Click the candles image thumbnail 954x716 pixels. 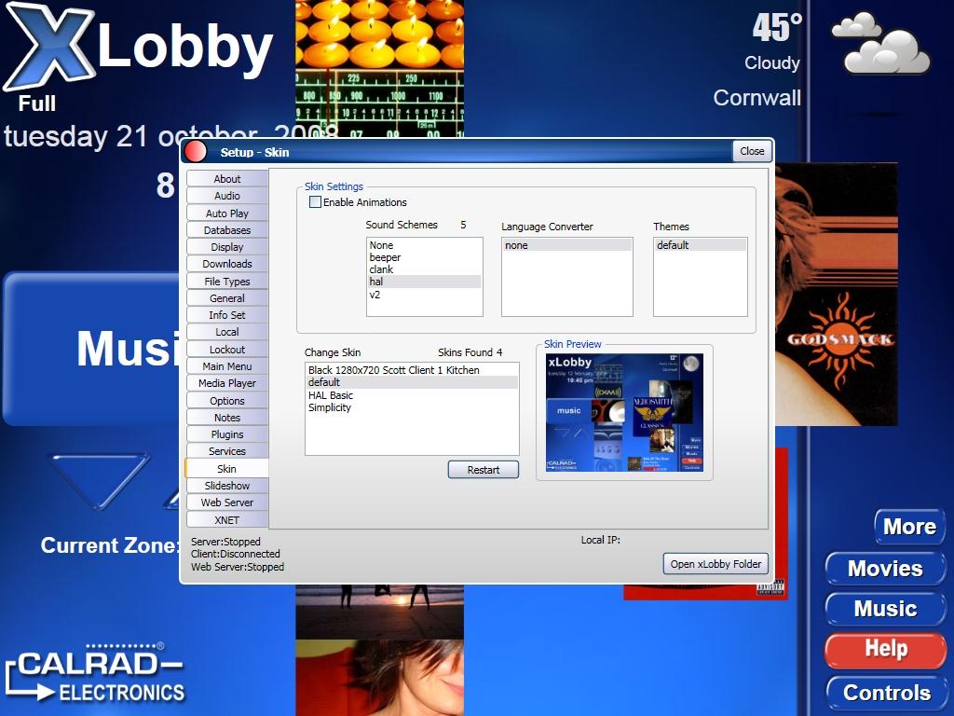(x=380, y=34)
